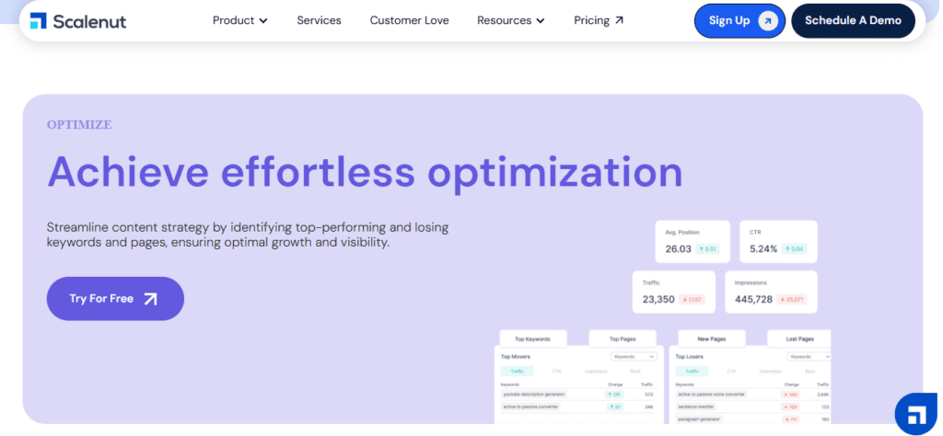The height and width of the screenshot is (436, 943).
Task: Open the chat widget icon at bottom right
Action: [915, 413]
